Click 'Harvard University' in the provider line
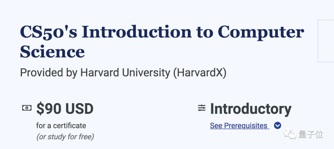 point(125,73)
